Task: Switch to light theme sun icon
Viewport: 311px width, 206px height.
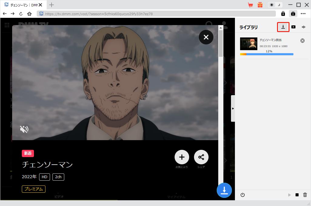Action: pyautogui.click(x=272, y=5)
